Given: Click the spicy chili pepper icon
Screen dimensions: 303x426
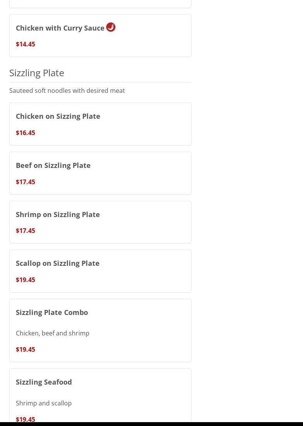Looking at the screenshot, I should point(111,27).
